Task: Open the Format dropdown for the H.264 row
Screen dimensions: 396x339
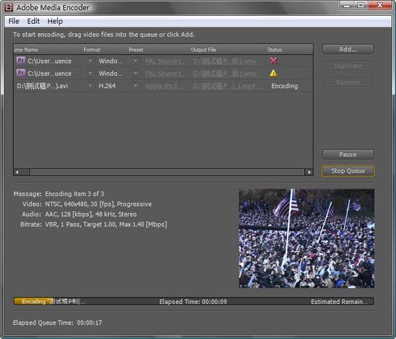Action: click(x=90, y=86)
